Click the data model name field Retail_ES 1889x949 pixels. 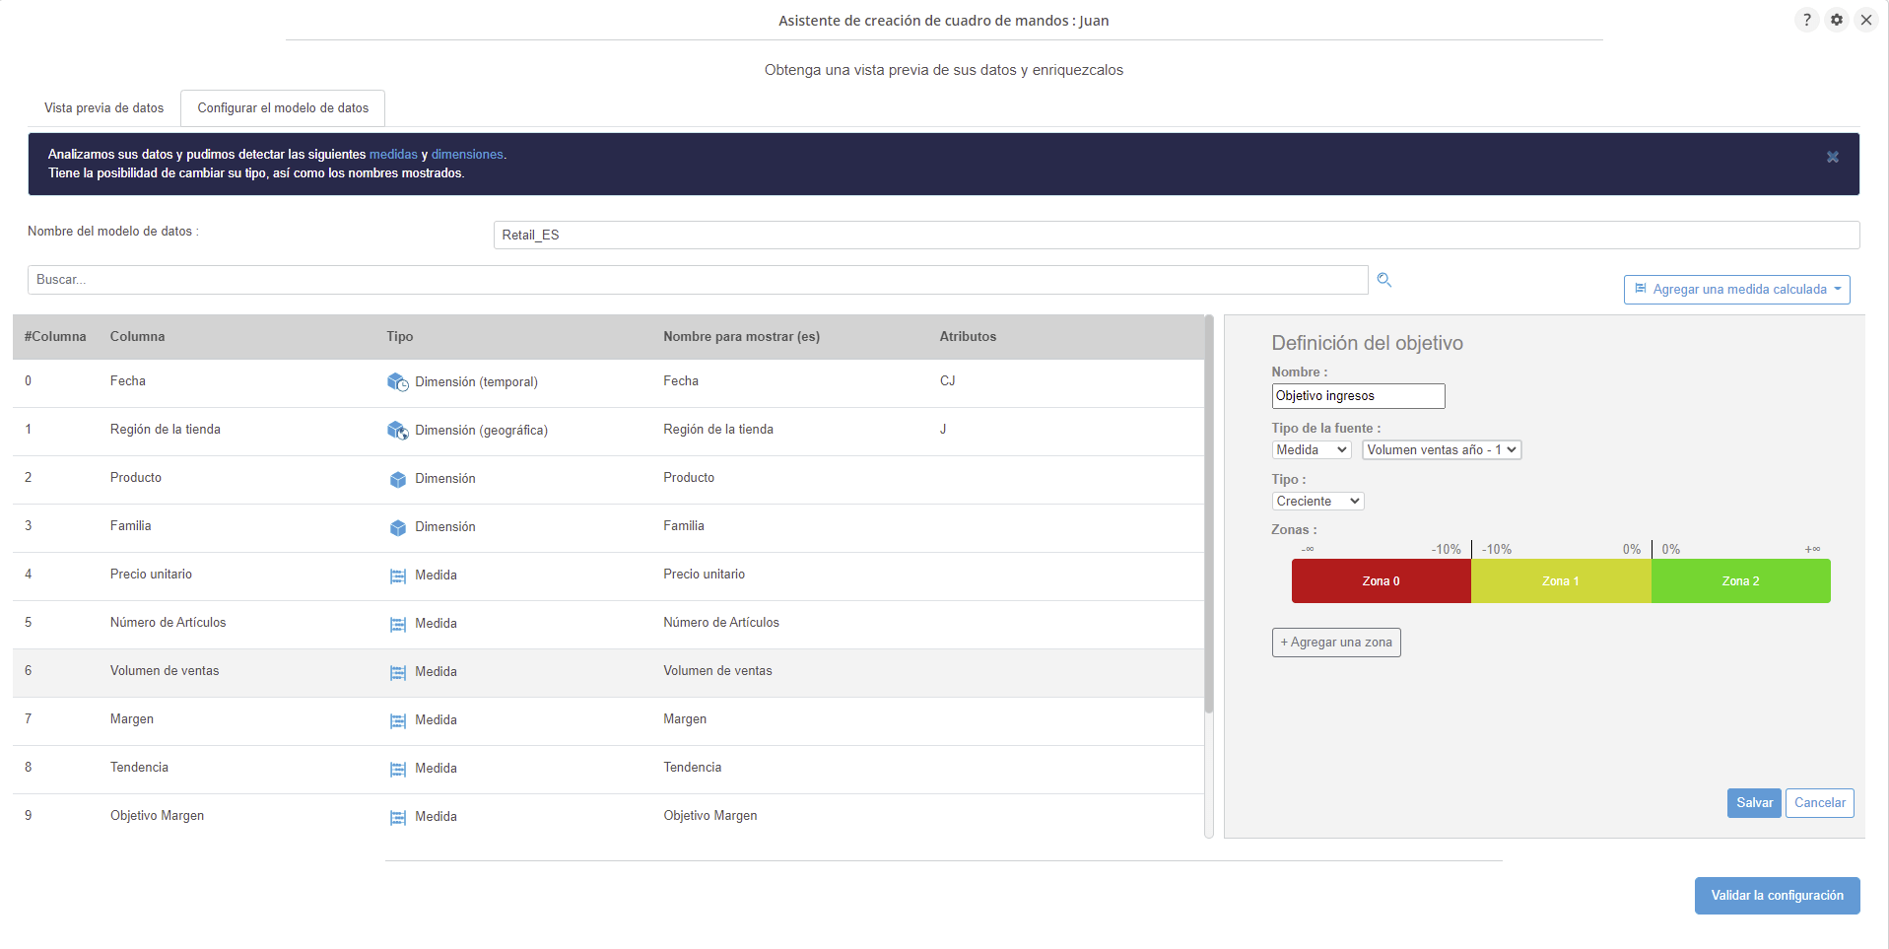point(1176,236)
